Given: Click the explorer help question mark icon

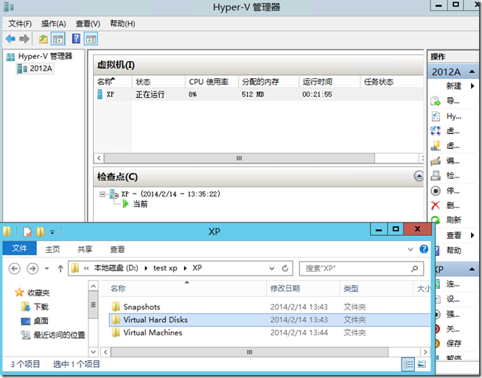Looking at the screenshot, I should pyautogui.click(x=424, y=249).
